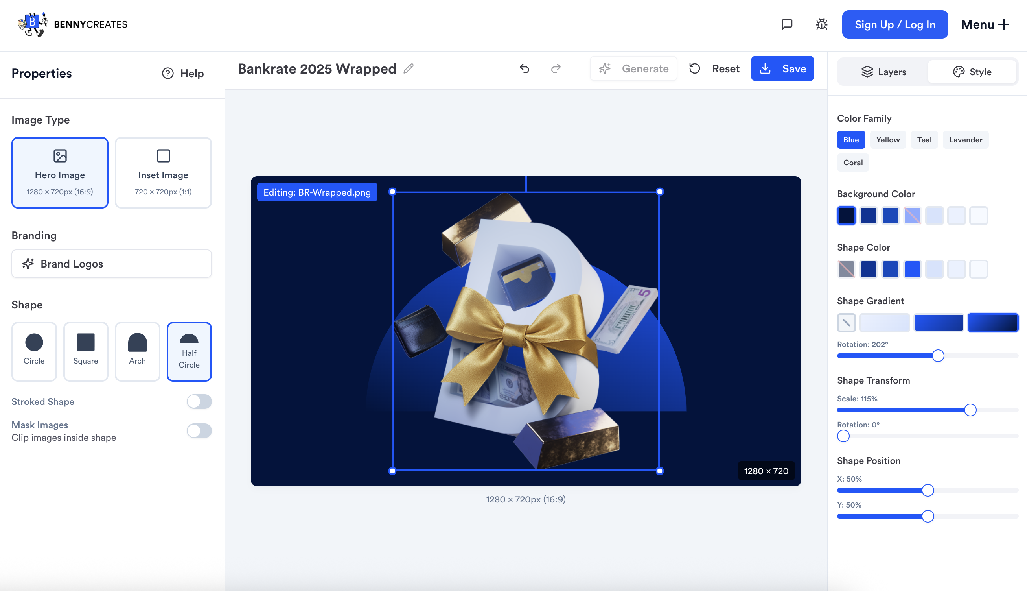Open the bug report icon in the header

click(x=821, y=24)
